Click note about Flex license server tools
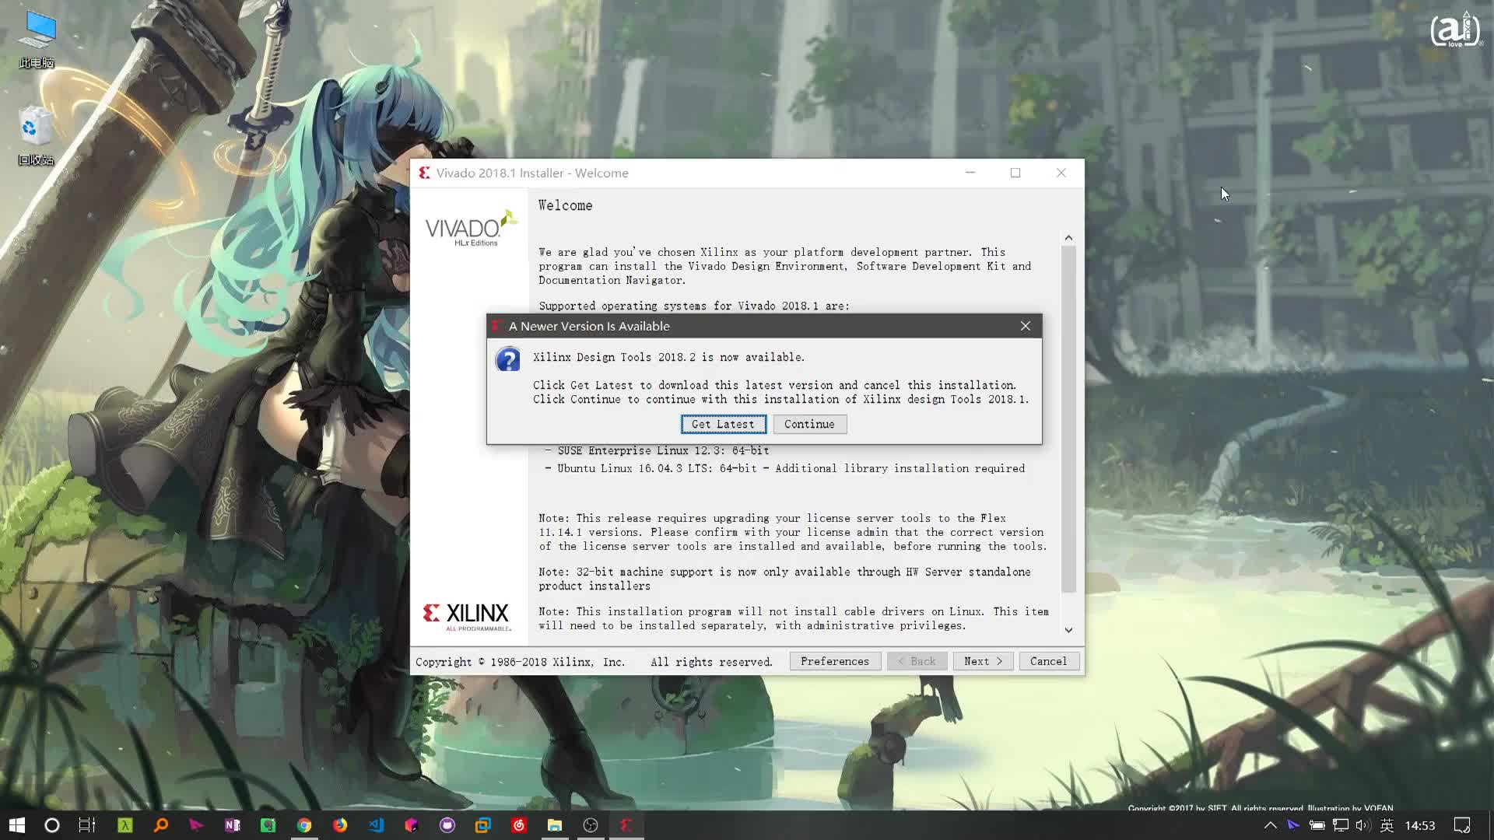 [793, 532]
